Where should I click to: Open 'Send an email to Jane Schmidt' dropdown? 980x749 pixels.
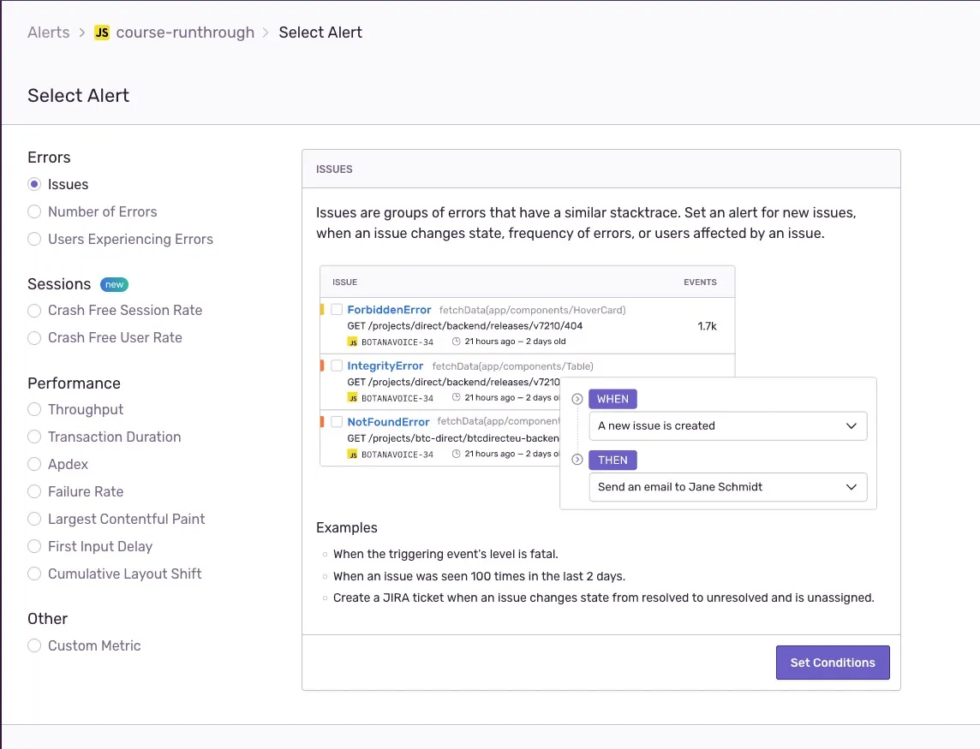coord(728,487)
